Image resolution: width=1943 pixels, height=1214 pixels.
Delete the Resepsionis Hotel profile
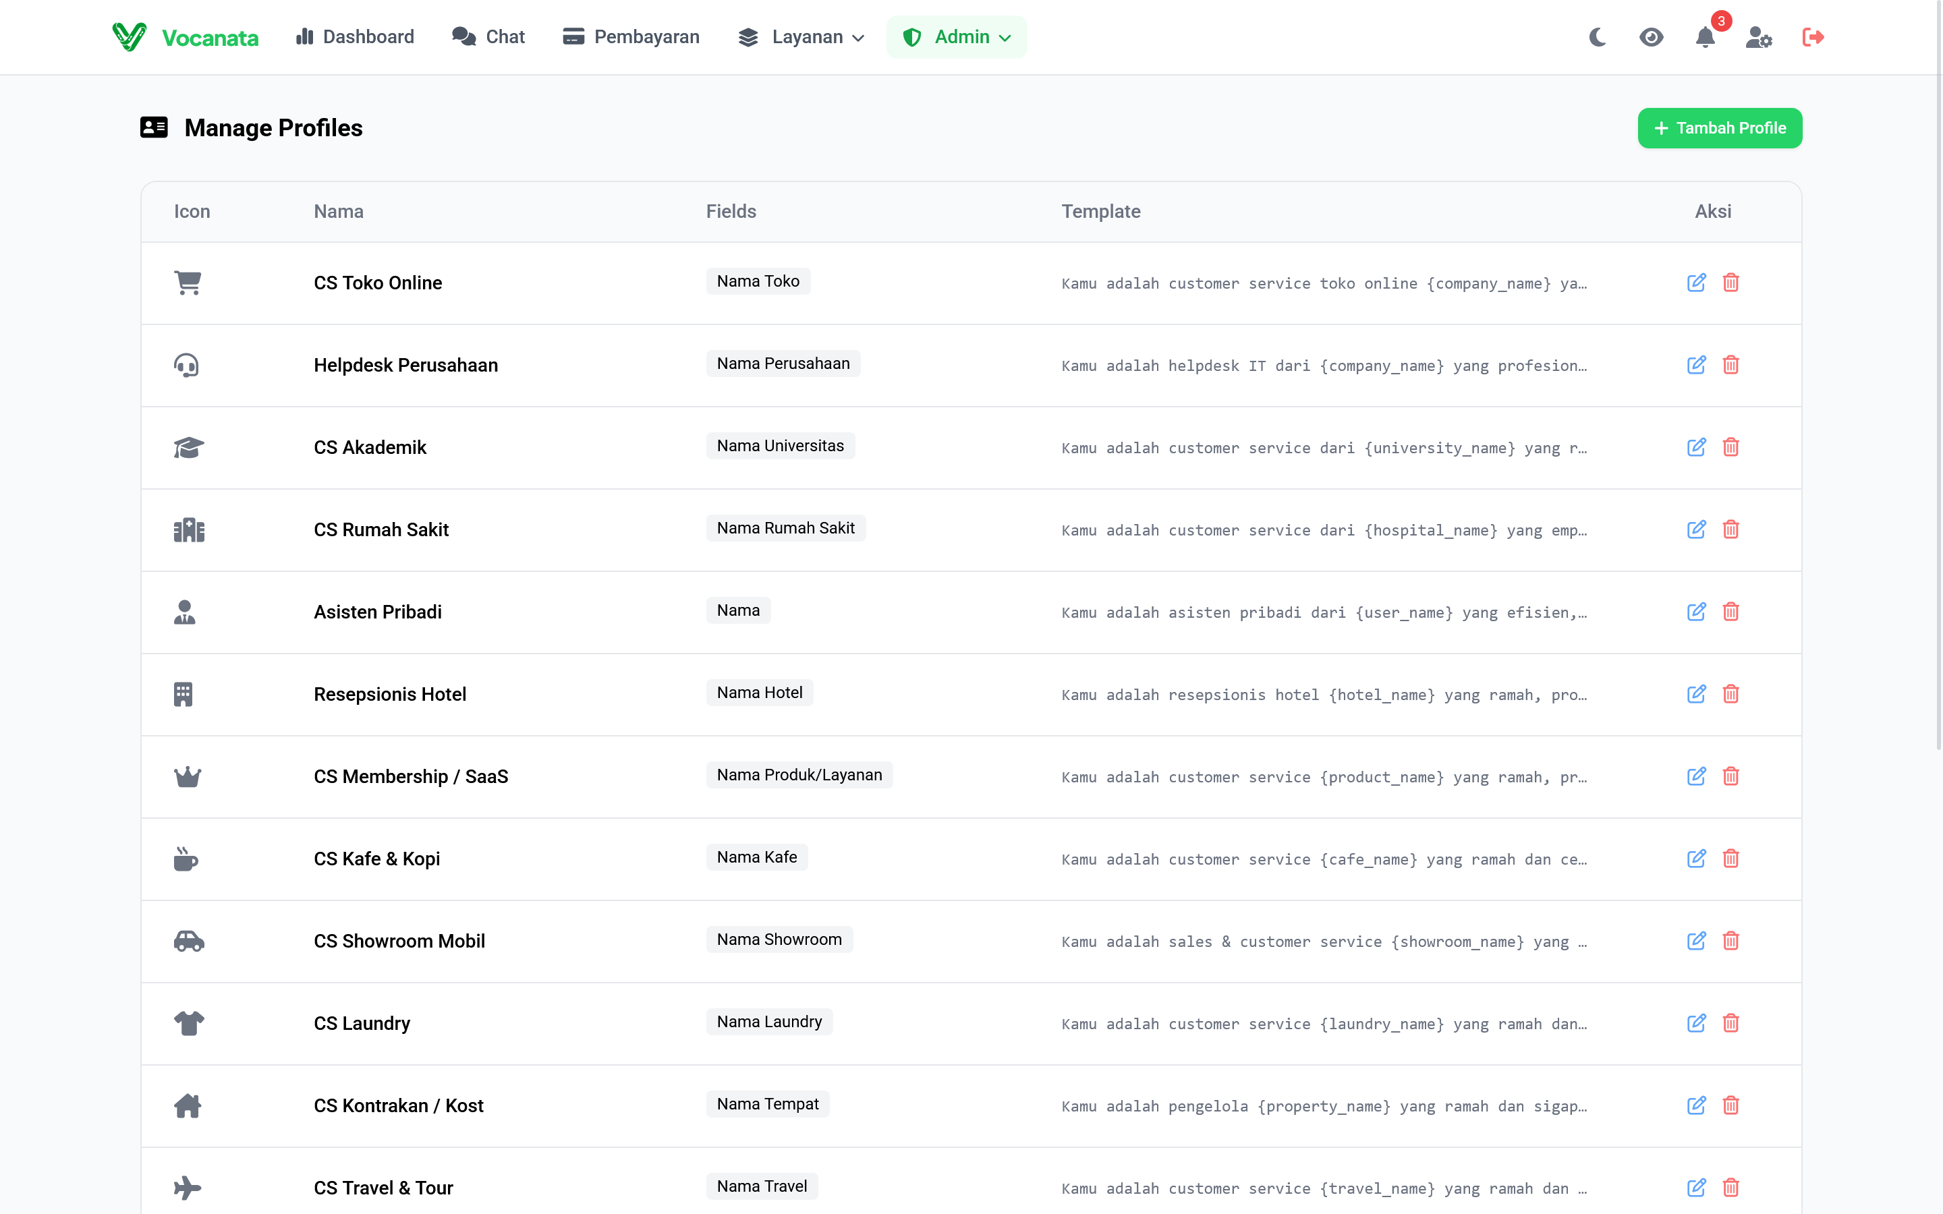tap(1731, 695)
